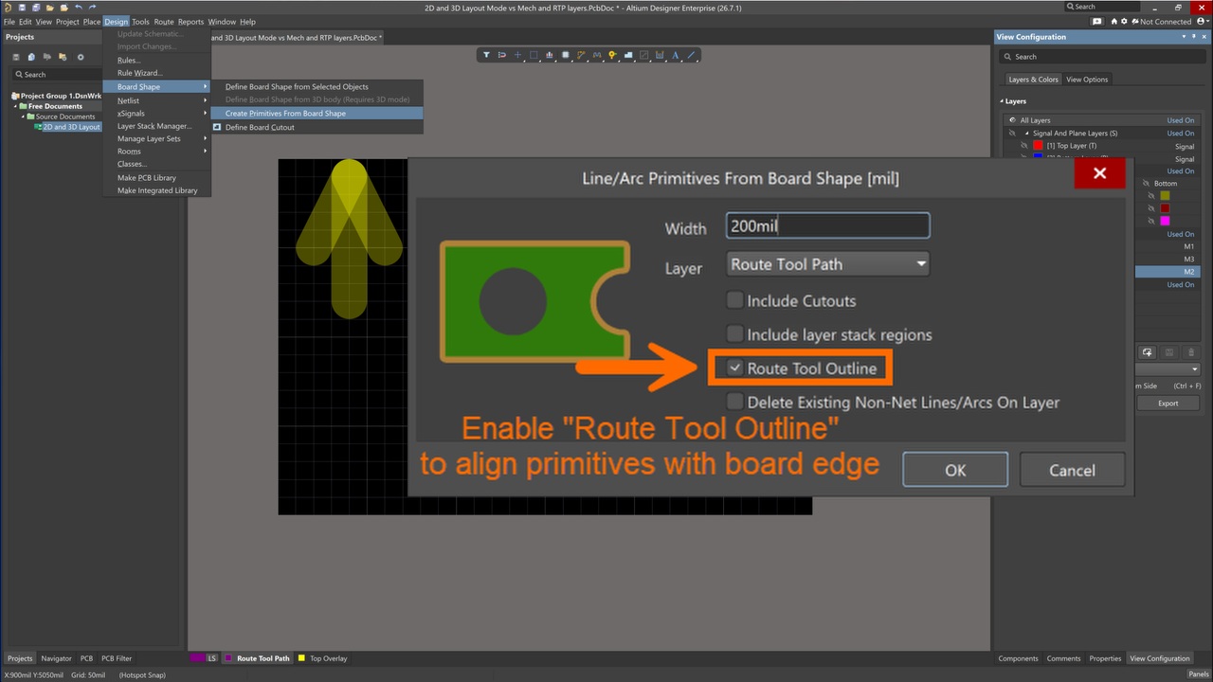The height and width of the screenshot is (682, 1213).
Task: Click the place pad marker icon
Action: pos(613,55)
